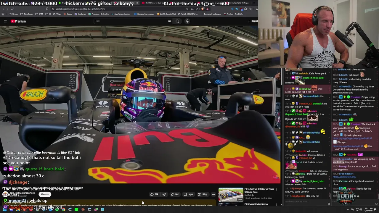This screenshot has width=379, height=213.
Task: Open the AI bookmark folder
Action: pos(48,14)
